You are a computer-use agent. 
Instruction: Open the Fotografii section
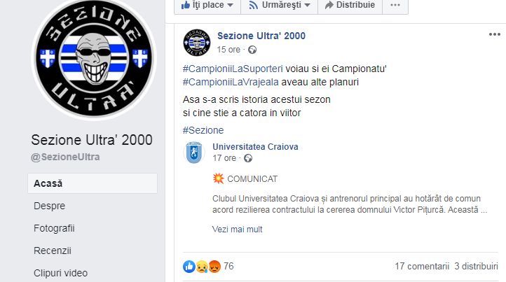coord(54,228)
